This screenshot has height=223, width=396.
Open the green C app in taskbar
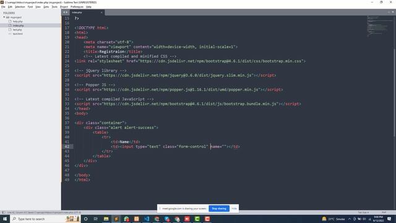click(x=197, y=219)
